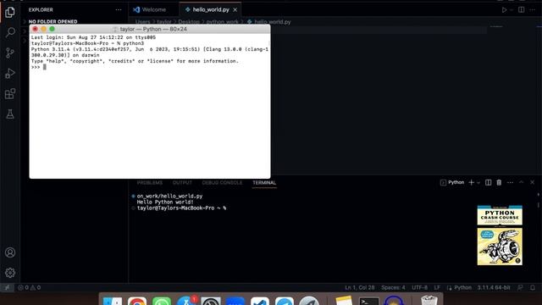
Task: Change encoding via 'UTF-8' status item
Action: click(x=420, y=287)
